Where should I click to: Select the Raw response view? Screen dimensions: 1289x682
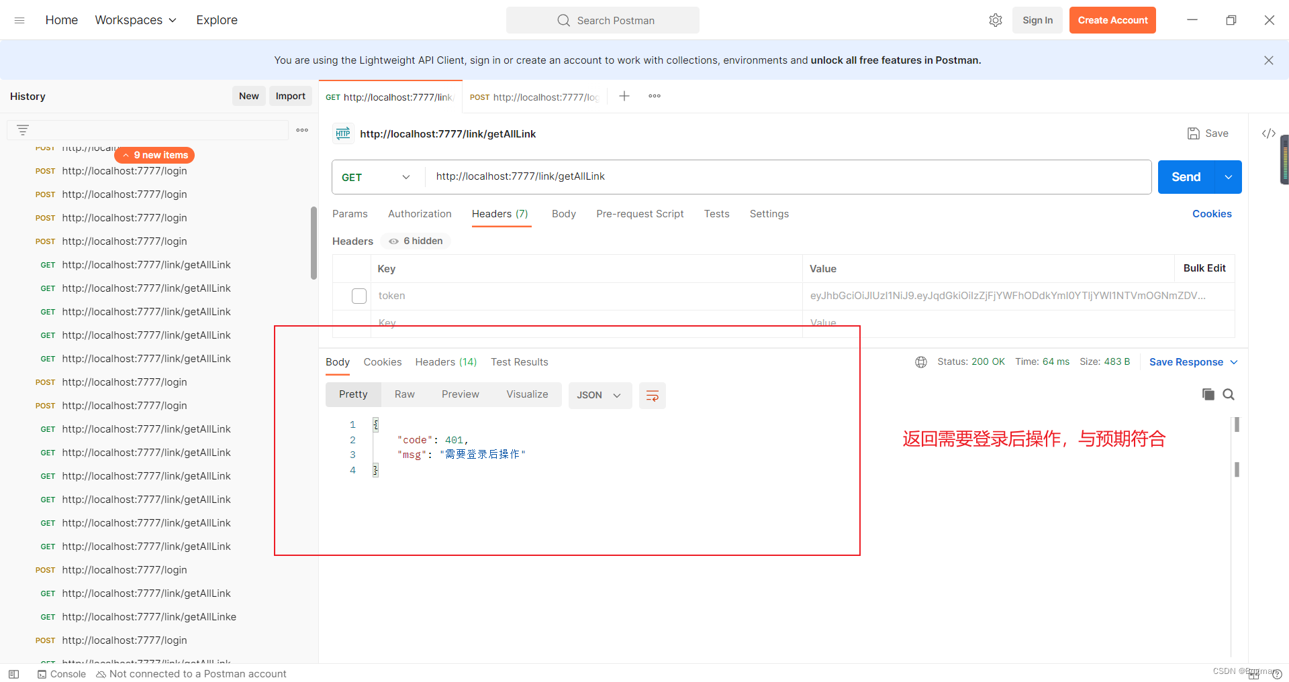point(405,394)
